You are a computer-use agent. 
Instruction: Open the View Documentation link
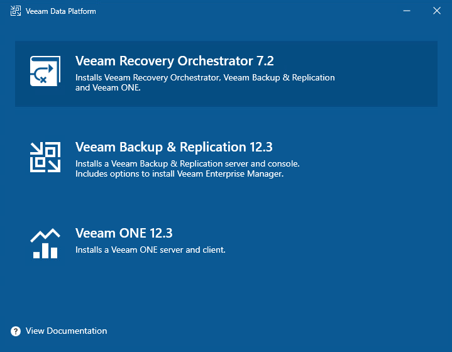pos(66,331)
